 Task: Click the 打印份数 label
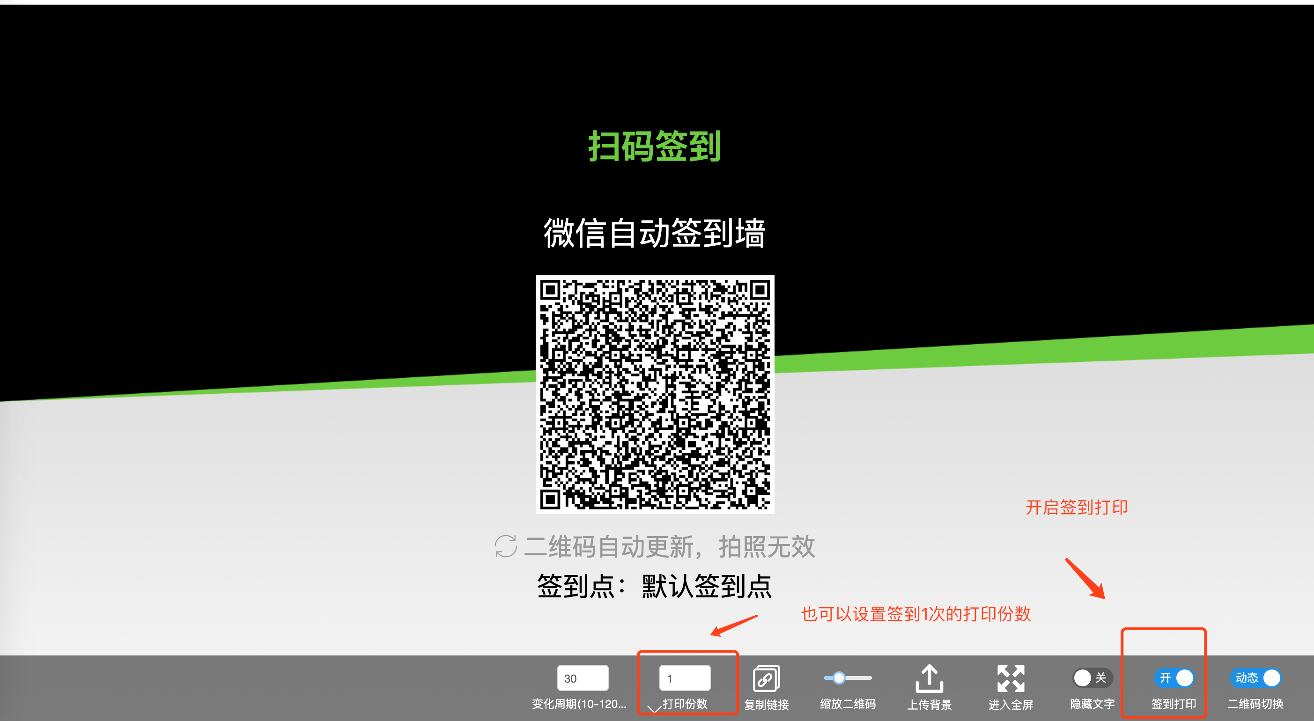[685, 704]
